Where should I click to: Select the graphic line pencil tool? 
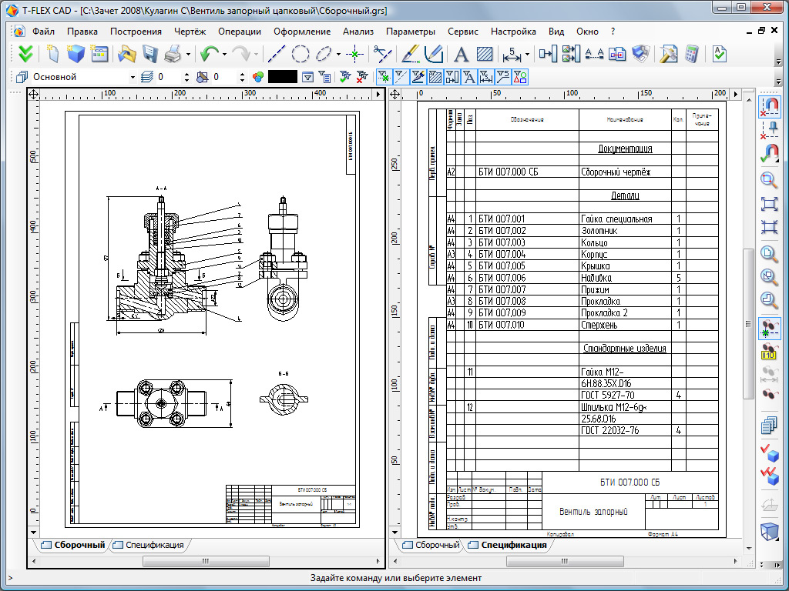410,54
